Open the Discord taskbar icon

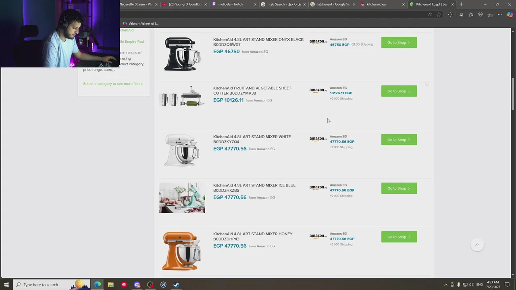[x=137, y=285]
